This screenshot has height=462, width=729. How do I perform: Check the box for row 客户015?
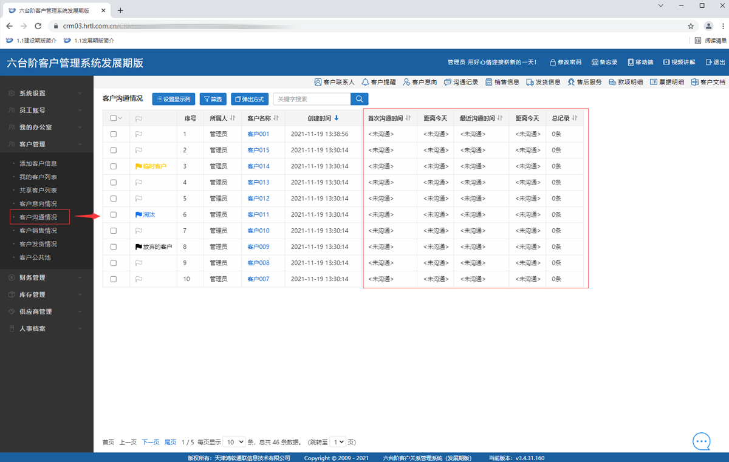pos(114,150)
